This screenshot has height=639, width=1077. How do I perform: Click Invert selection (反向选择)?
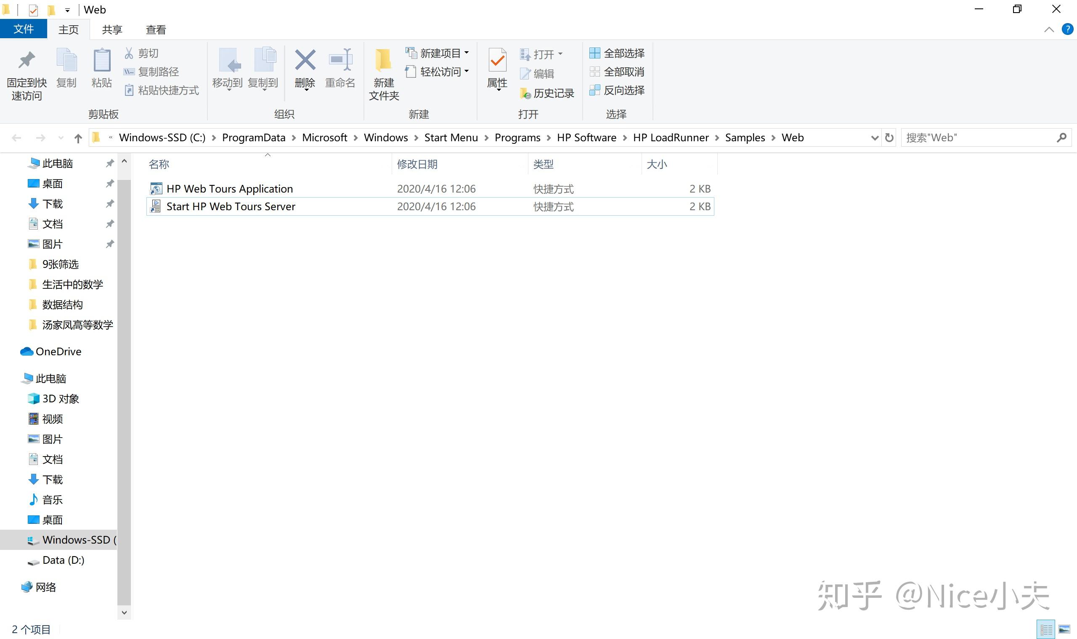pos(617,90)
